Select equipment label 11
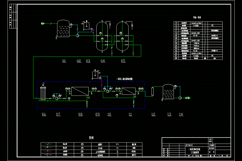 tap(130, 114)
